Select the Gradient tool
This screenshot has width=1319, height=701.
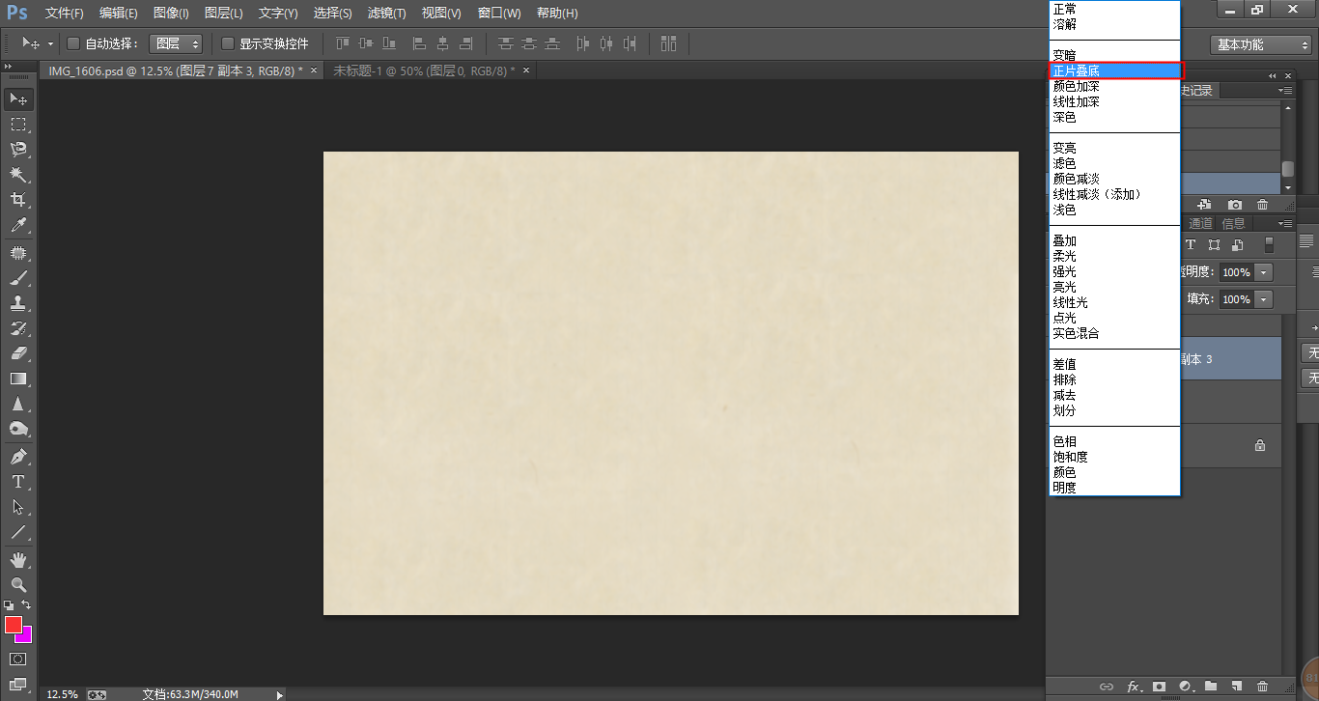point(18,379)
